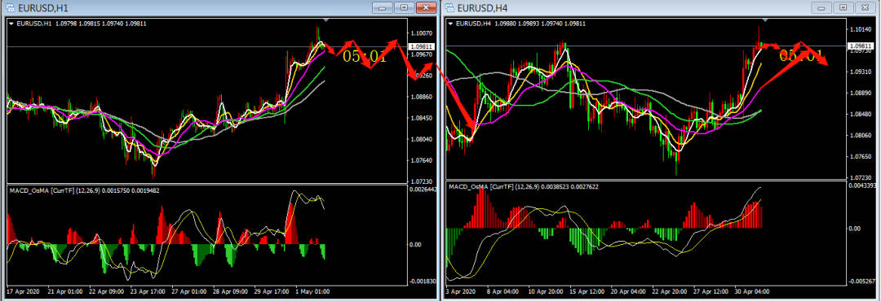This screenshot has height=301, width=881.
Task: Click price level 1.08480 on H4 scale
Action: [861, 115]
